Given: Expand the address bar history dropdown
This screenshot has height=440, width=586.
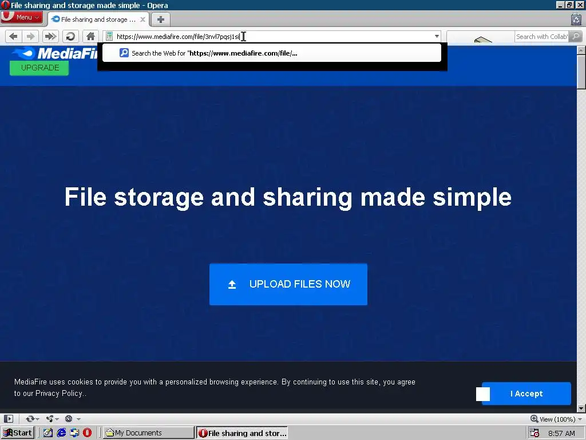Looking at the screenshot, I should pos(437,36).
